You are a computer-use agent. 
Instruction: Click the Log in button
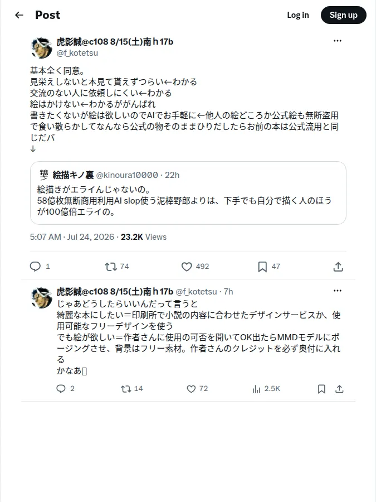click(297, 15)
